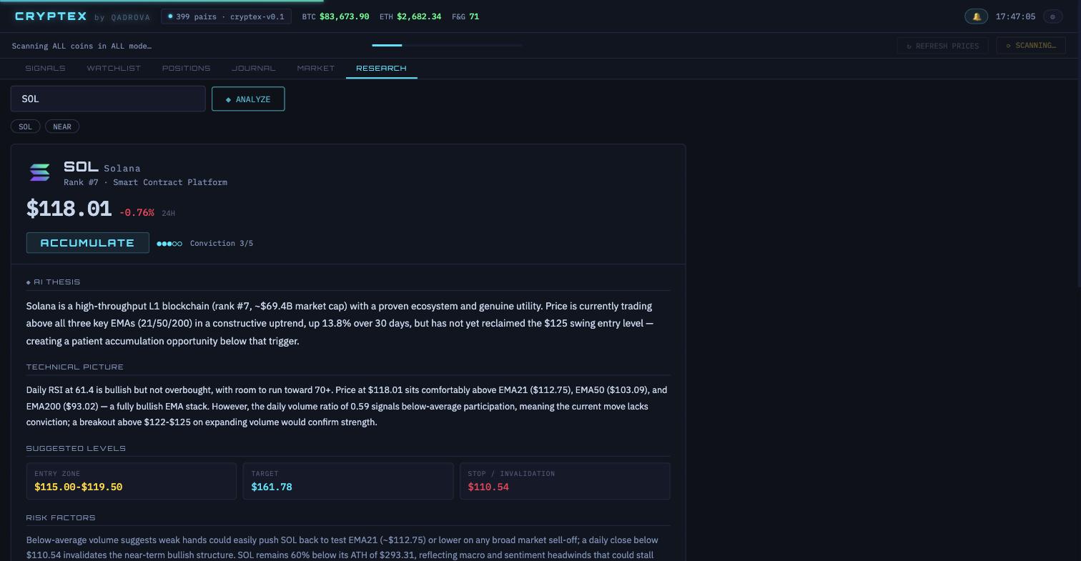Click the Suggested Levels heading

(x=76, y=449)
